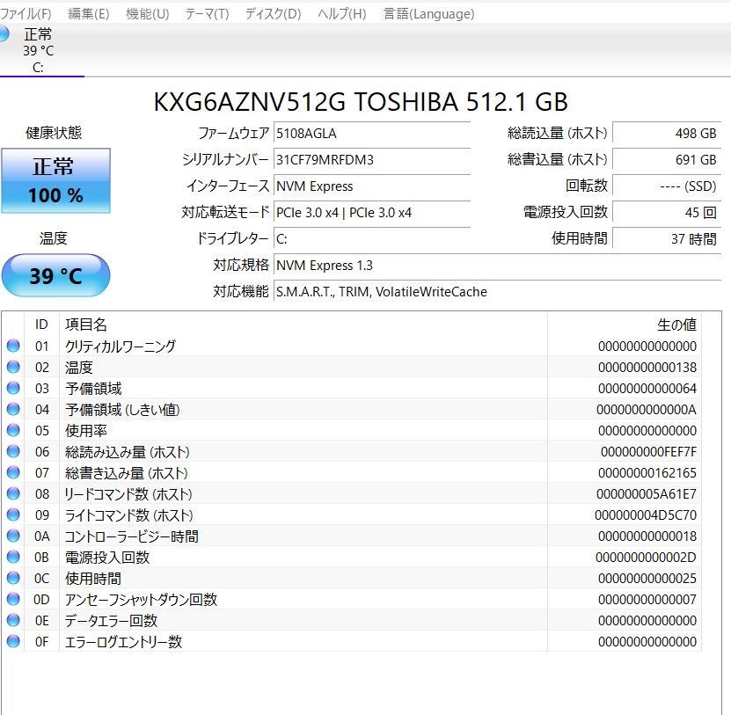731x715 pixels.
Task: Open the テーマ(T) menu
Action: click(207, 14)
